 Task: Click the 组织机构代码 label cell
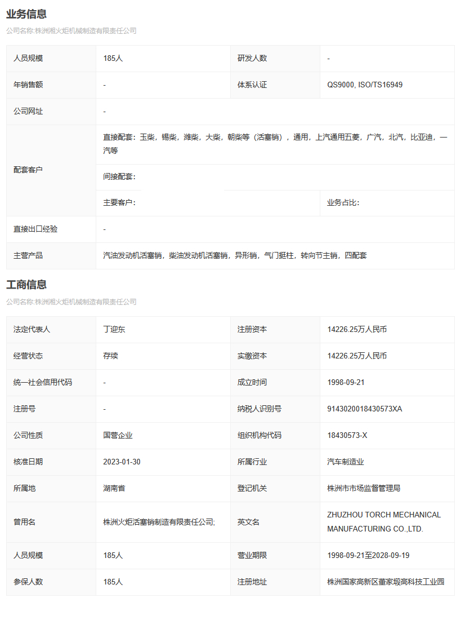point(275,436)
